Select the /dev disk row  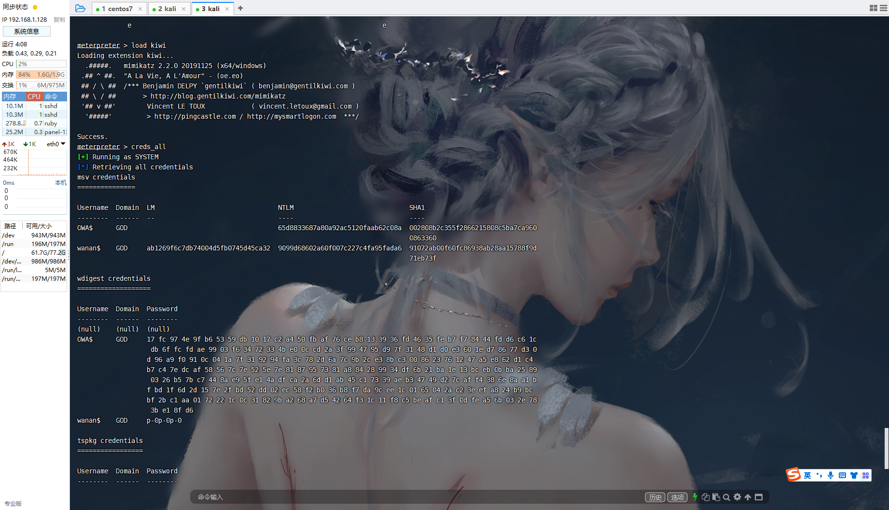tap(34, 235)
